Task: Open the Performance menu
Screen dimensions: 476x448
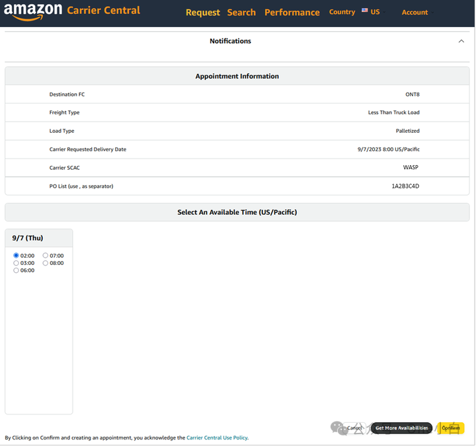Action: click(x=292, y=13)
